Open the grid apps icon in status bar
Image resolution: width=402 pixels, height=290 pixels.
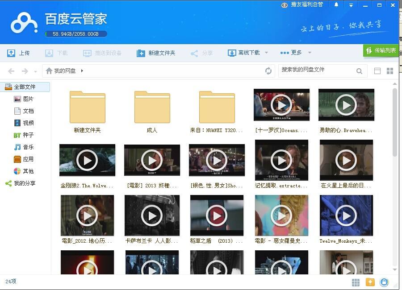pos(356,282)
